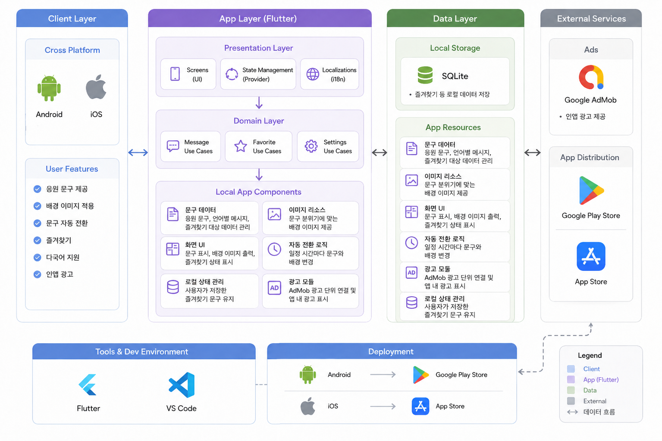Click the Settings Use Cases gear icon
The image size is (662, 441).
click(311, 146)
